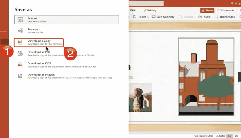Click the Online Video icon
241x138 pixels.
click(x=216, y=17)
